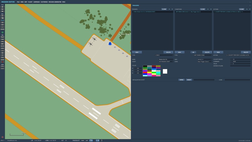252x142 pixels.
Task: Move action down with Actions list down arrow
Action: 250,9
